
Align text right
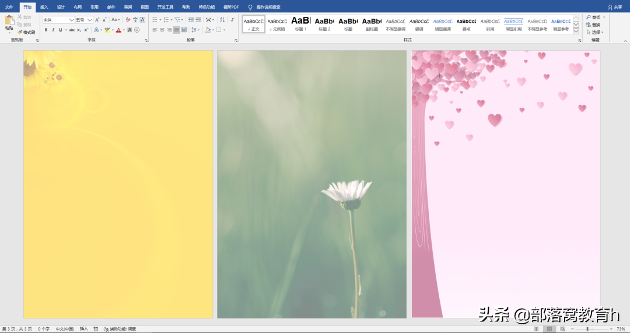[169, 30]
